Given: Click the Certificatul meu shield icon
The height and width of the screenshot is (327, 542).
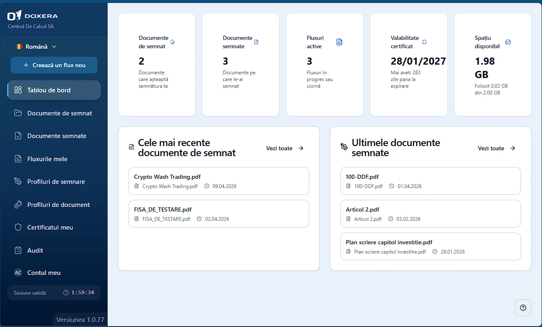Looking at the screenshot, I should click(18, 227).
